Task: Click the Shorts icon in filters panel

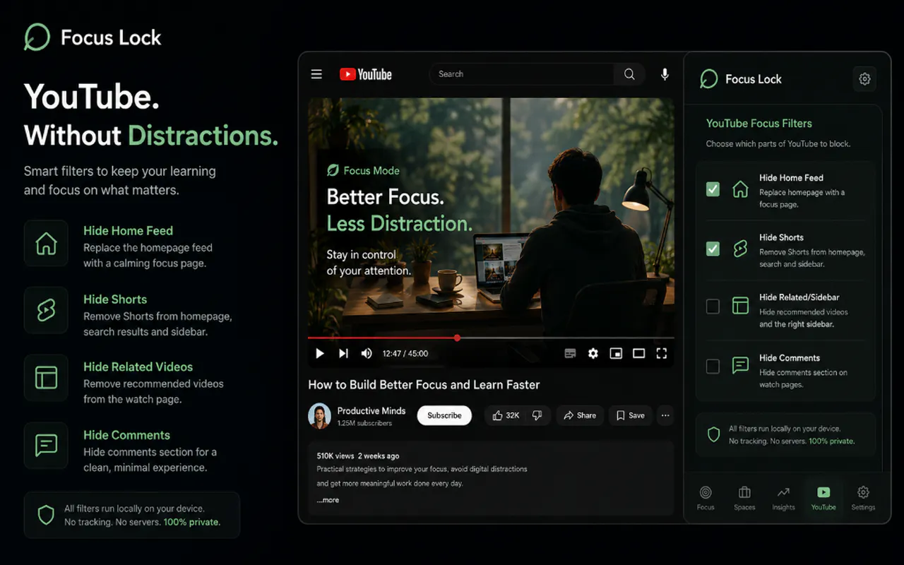Action: point(740,249)
